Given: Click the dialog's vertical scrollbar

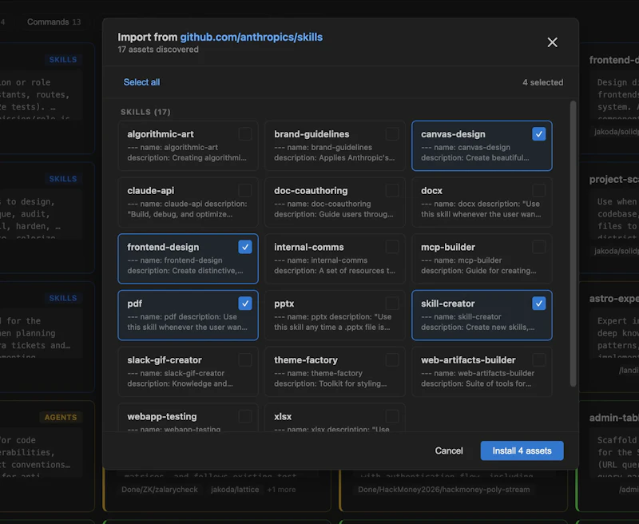Looking at the screenshot, I should coord(573,244).
